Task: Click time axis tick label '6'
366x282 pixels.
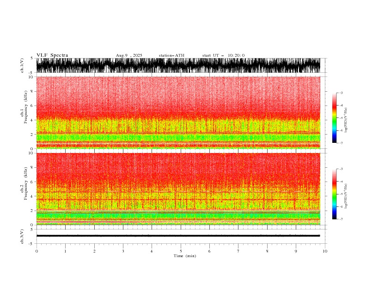Action: pos(209,251)
